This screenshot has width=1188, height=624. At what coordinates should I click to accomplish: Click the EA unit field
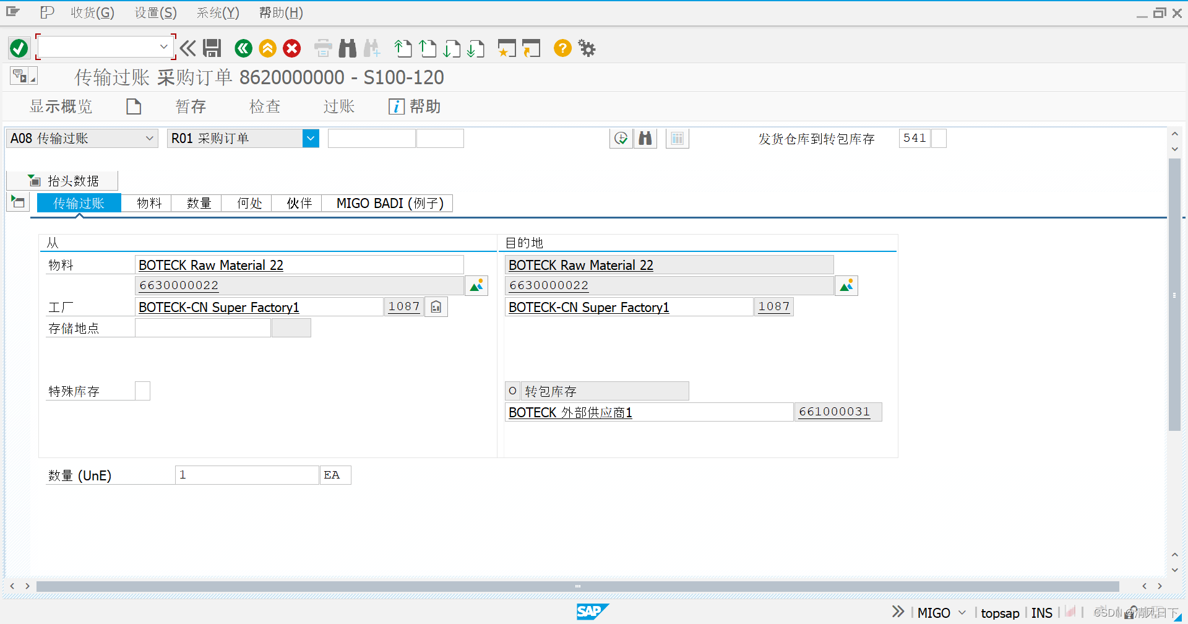[335, 475]
